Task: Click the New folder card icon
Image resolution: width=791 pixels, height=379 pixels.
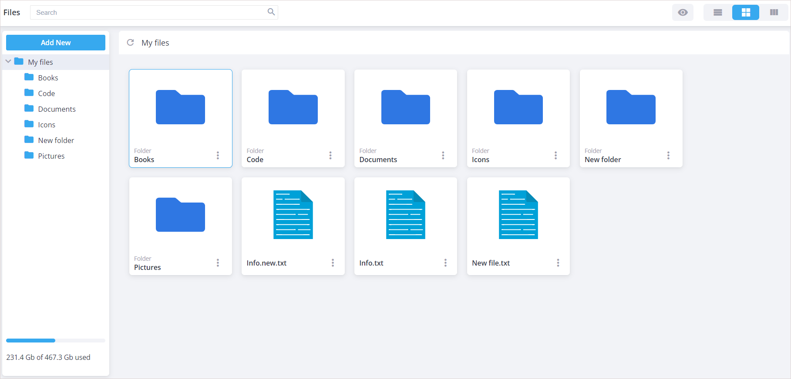Action: click(x=630, y=107)
